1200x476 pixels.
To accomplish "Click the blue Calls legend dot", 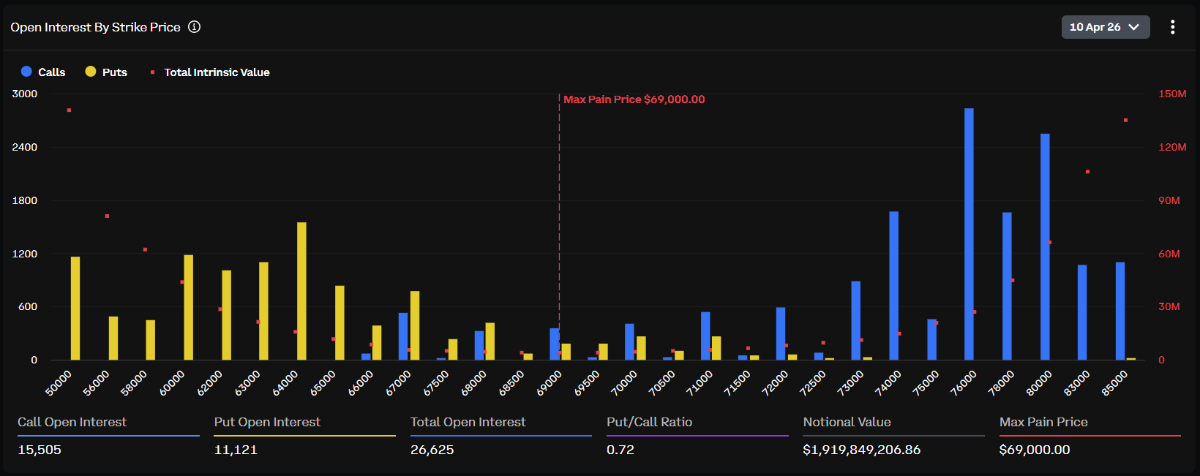I will pos(26,72).
